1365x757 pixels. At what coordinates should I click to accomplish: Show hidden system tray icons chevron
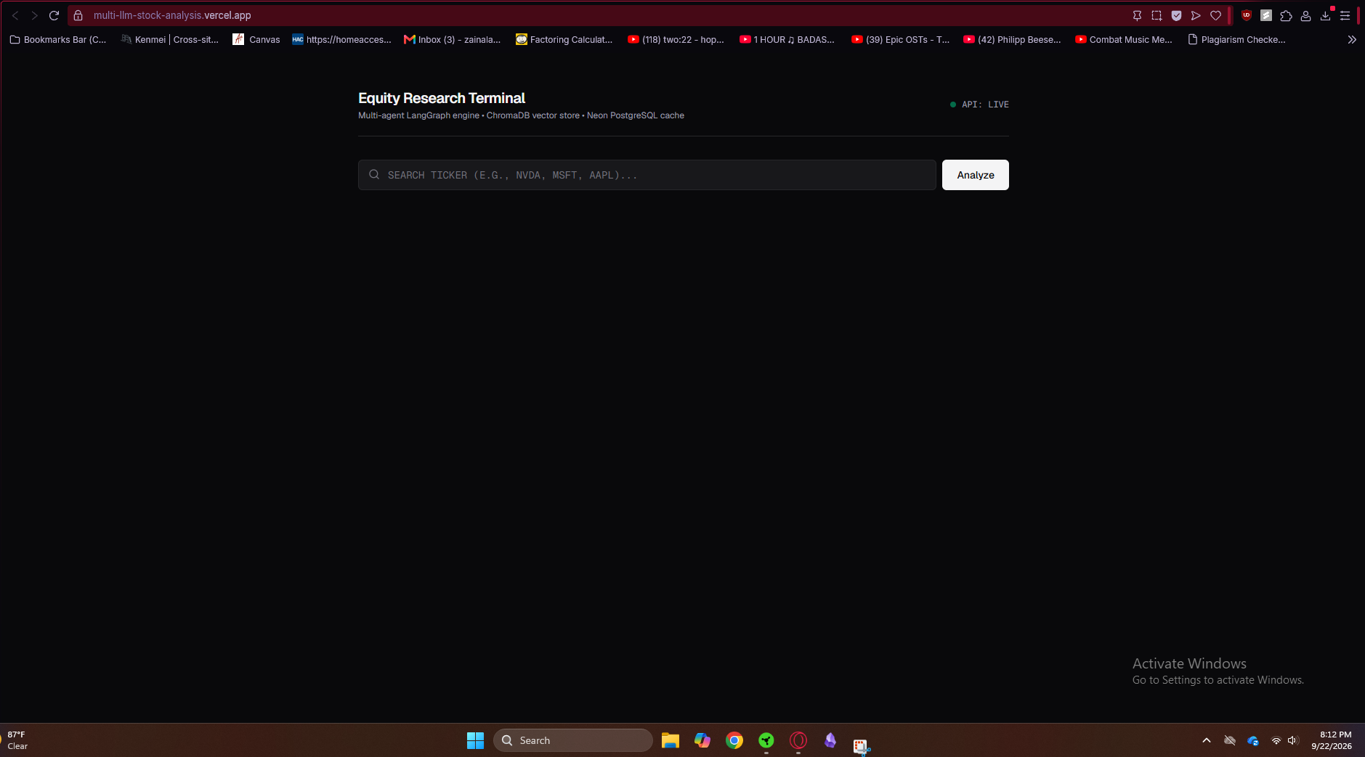(x=1206, y=740)
